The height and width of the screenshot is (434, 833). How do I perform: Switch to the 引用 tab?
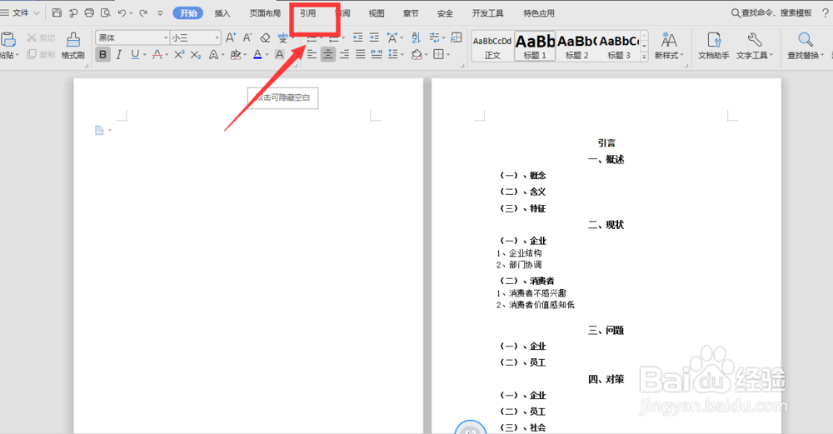pos(307,13)
